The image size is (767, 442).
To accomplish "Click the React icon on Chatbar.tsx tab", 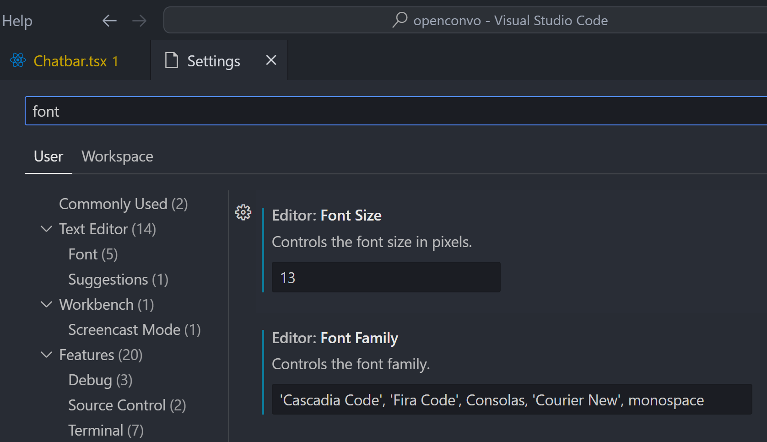I will coord(18,60).
